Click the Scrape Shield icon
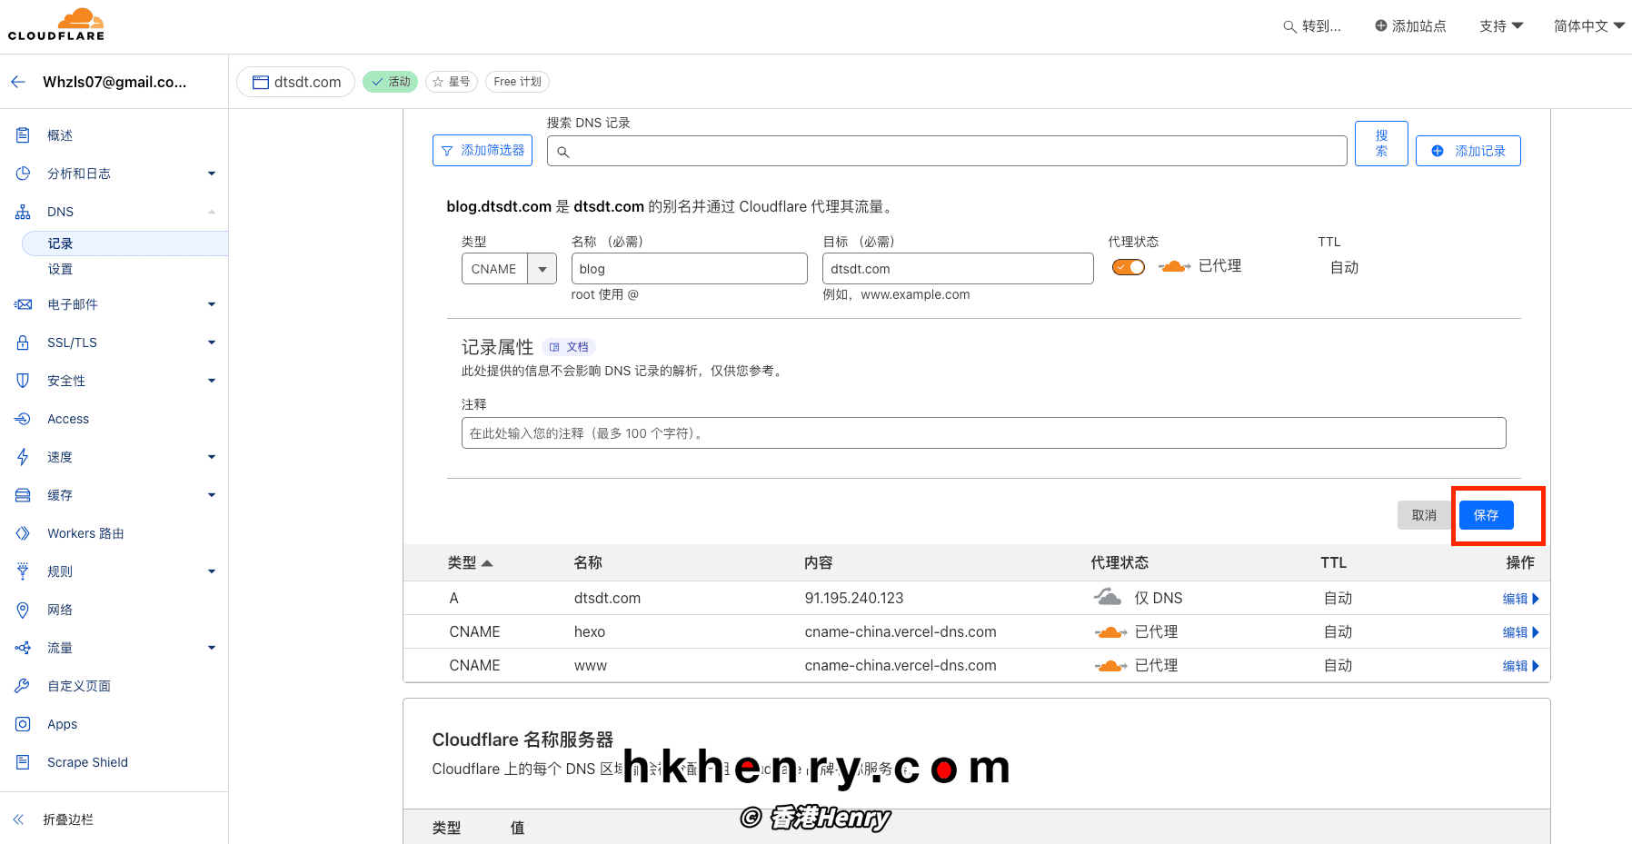Screen dimensions: 1632x844 (x=23, y=762)
